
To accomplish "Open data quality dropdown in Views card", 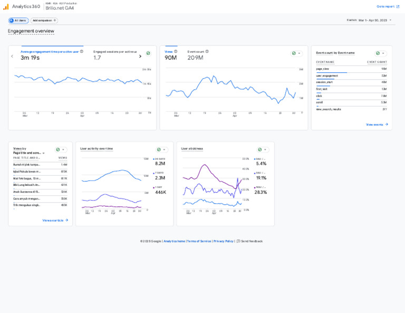I will (x=296, y=53).
